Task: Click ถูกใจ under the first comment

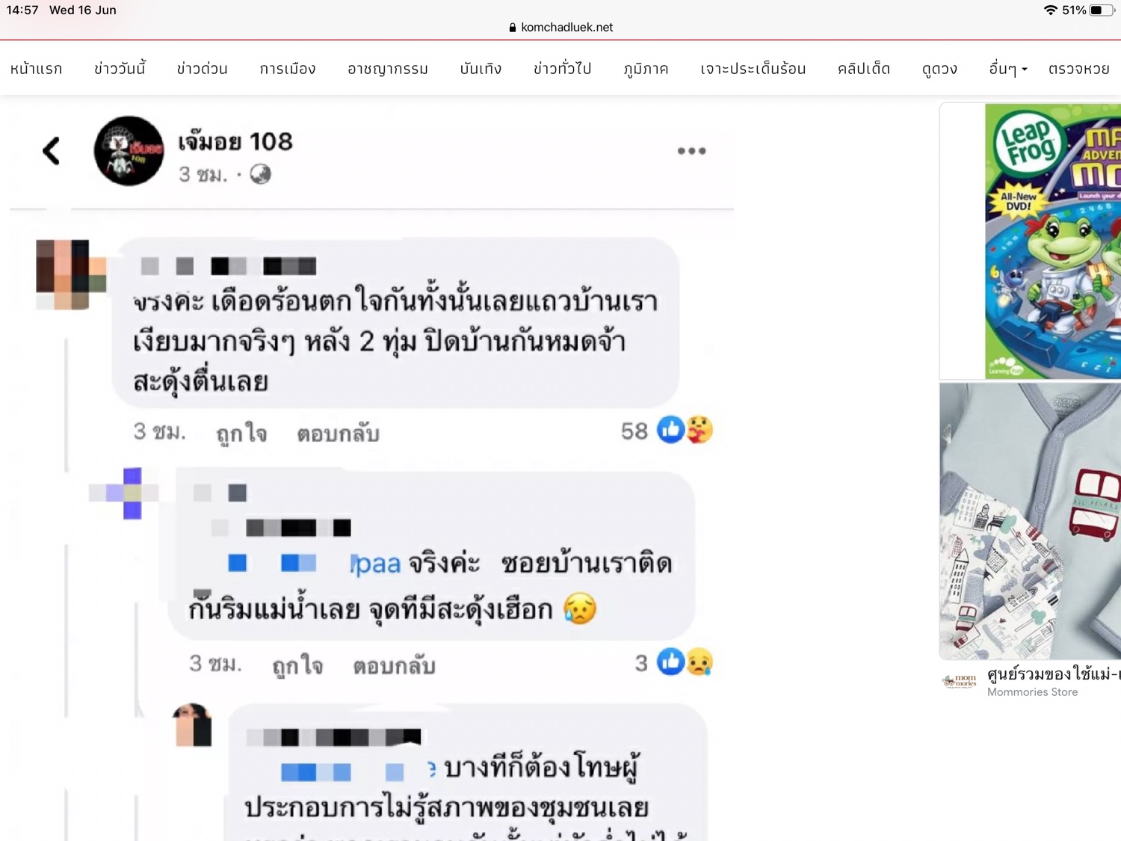Action: pyautogui.click(x=241, y=433)
